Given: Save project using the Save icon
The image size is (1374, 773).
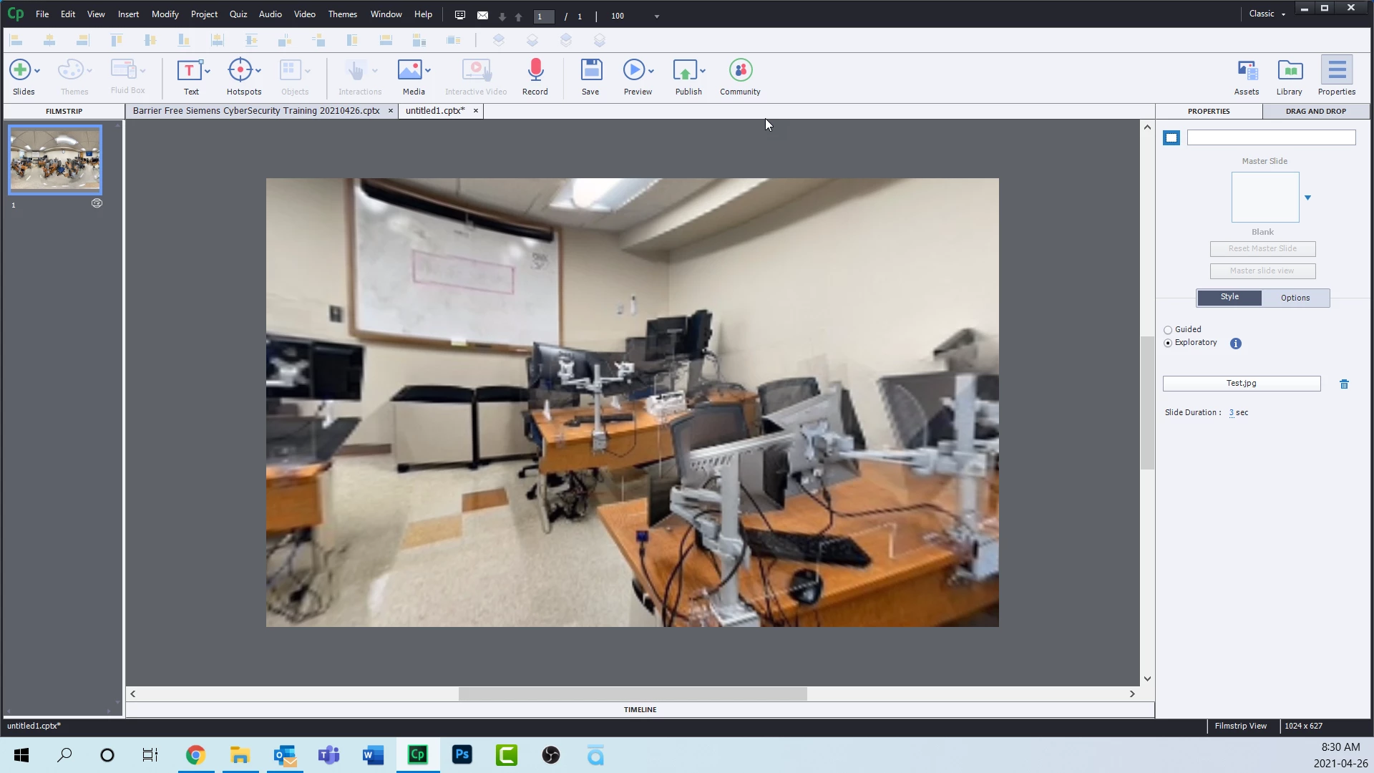Looking at the screenshot, I should 590,70.
